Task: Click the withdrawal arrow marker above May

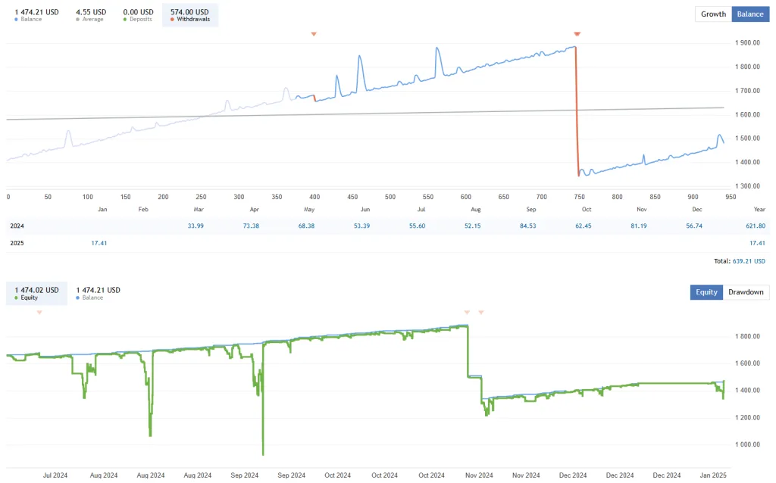Action: coord(313,33)
